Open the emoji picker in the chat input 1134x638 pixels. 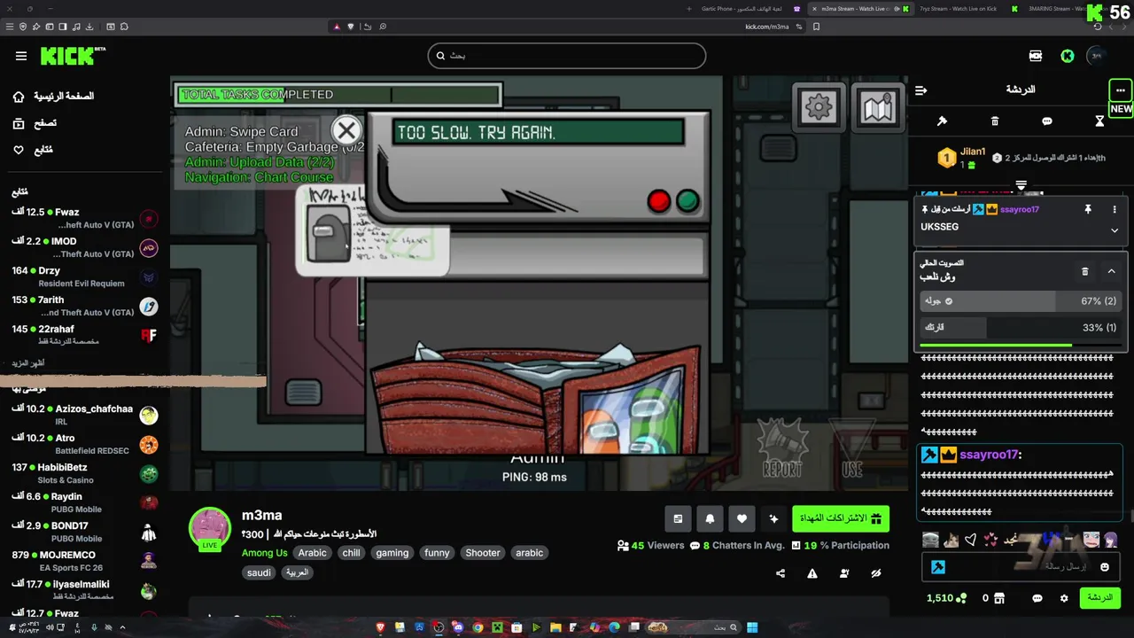(x=1104, y=566)
